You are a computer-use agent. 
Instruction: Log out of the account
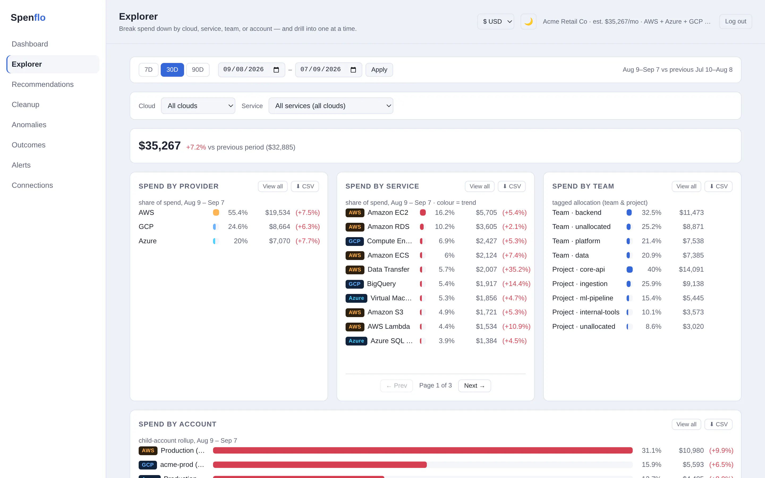735,22
